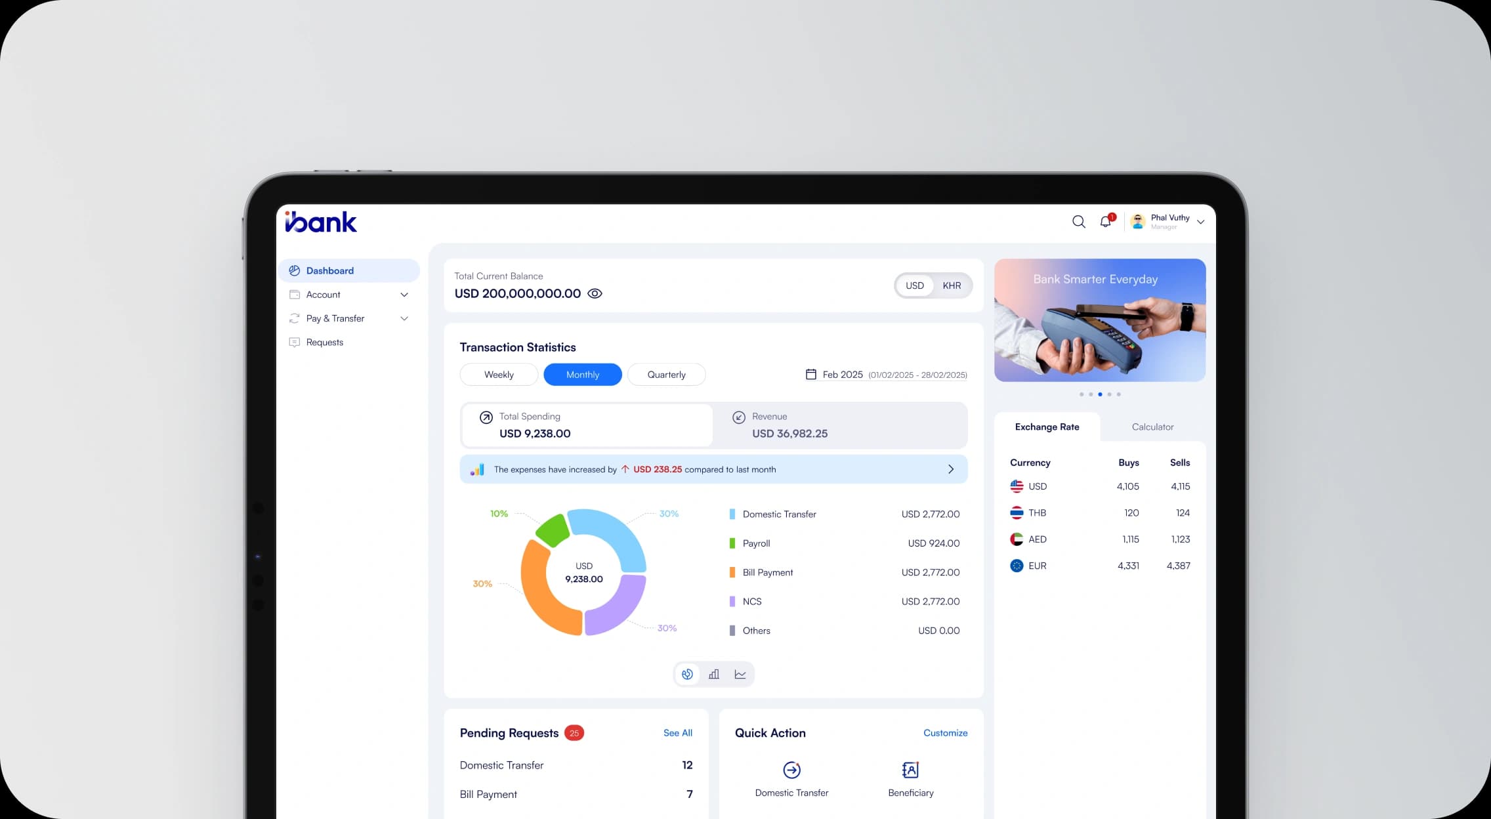Click the Pending Requests count badge

[574, 733]
